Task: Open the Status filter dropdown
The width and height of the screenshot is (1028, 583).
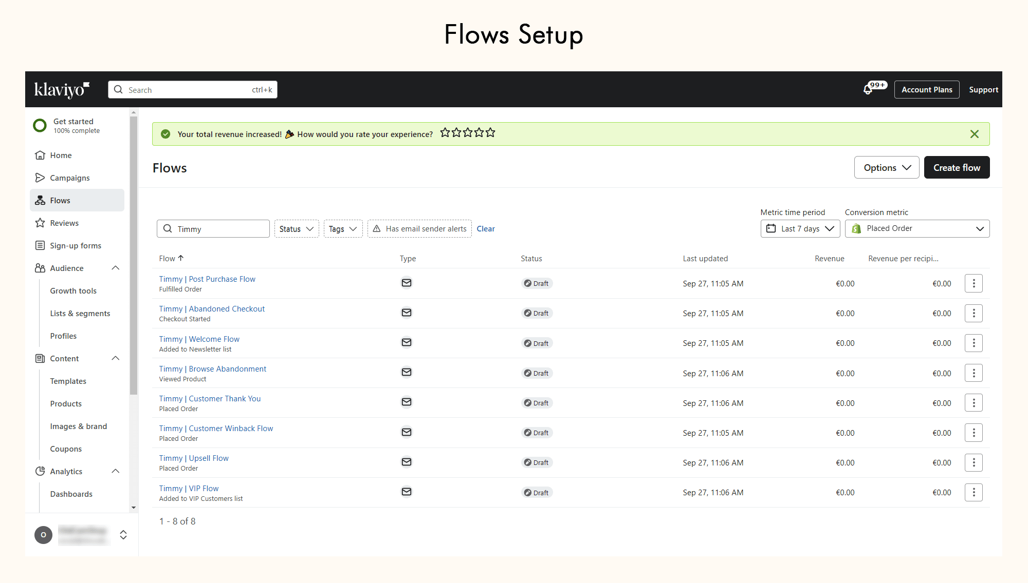Action: pos(296,229)
